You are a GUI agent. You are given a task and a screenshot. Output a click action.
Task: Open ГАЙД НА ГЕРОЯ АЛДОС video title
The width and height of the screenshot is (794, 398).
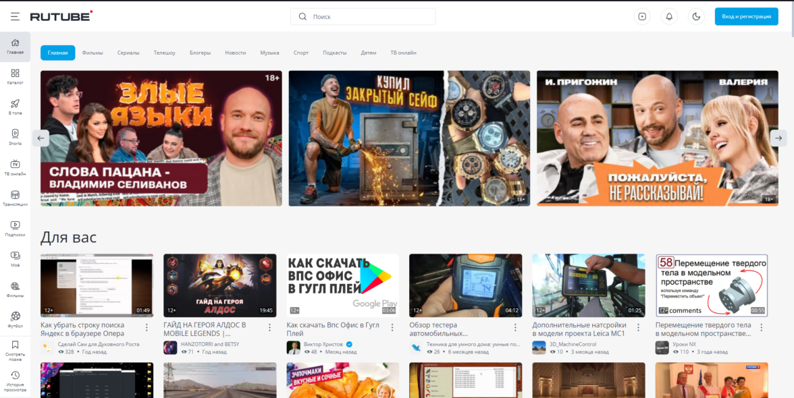[x=205, y=329]
